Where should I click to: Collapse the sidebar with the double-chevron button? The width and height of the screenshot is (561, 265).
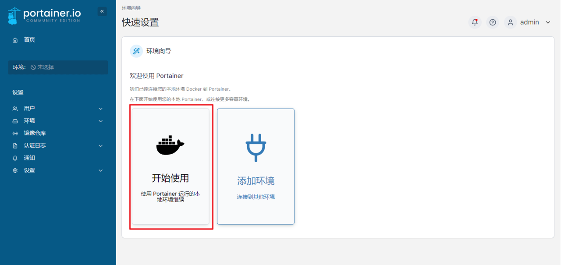tap(102, 12)
